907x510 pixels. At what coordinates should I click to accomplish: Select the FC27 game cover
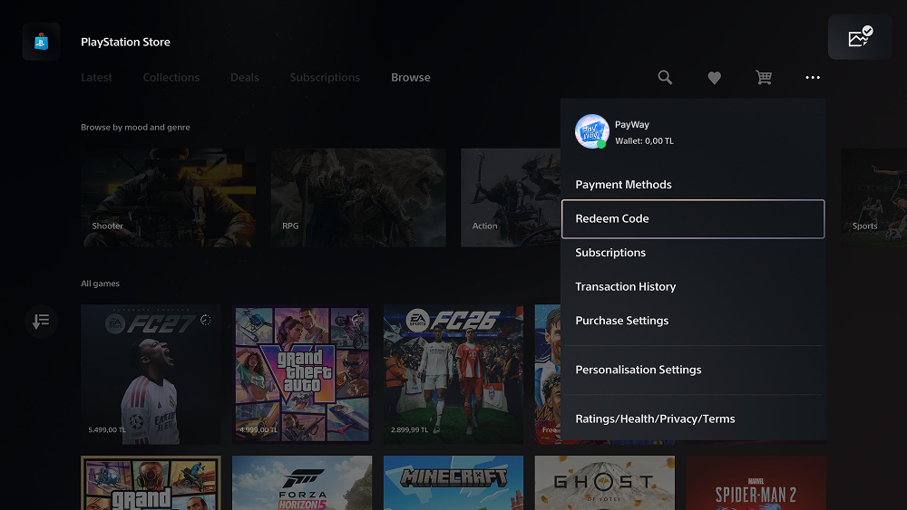coord(151,374)
